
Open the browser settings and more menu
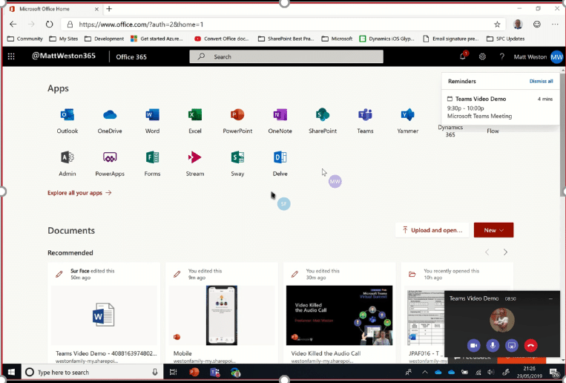[x=555, y=24]
